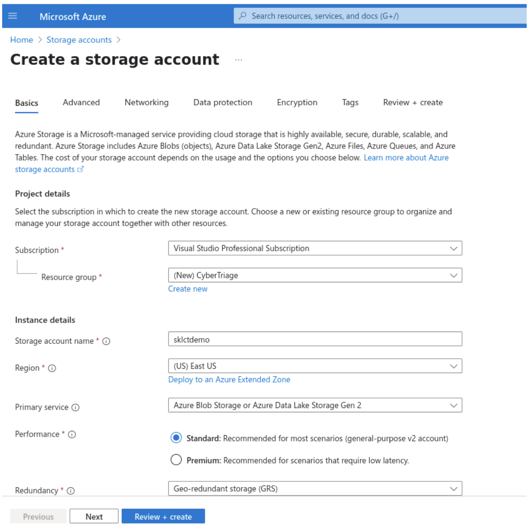Open the Primary service dropdown

coord(315,405)
